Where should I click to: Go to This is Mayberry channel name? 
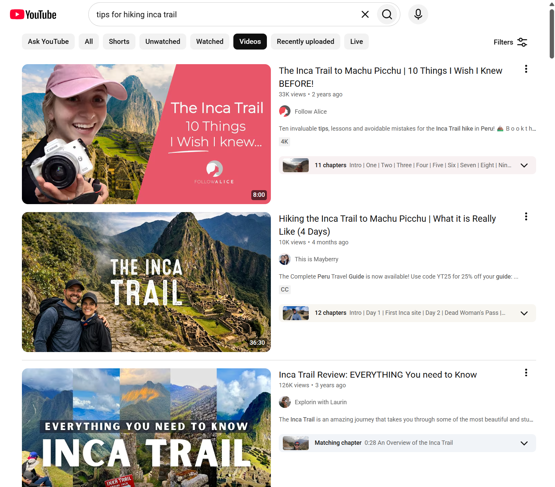316,259
